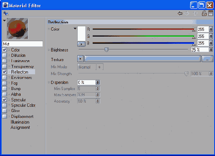The width and height of the screenshot is (215, 156).
Task: Open the Color mode dropdown triangle
Action: [75, 29]
